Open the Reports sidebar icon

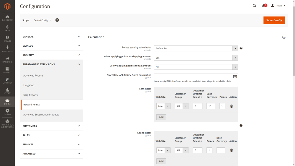7,91
